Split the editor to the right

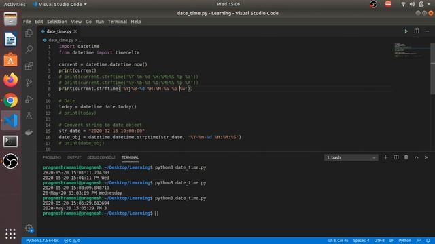[x=417, y=31]
